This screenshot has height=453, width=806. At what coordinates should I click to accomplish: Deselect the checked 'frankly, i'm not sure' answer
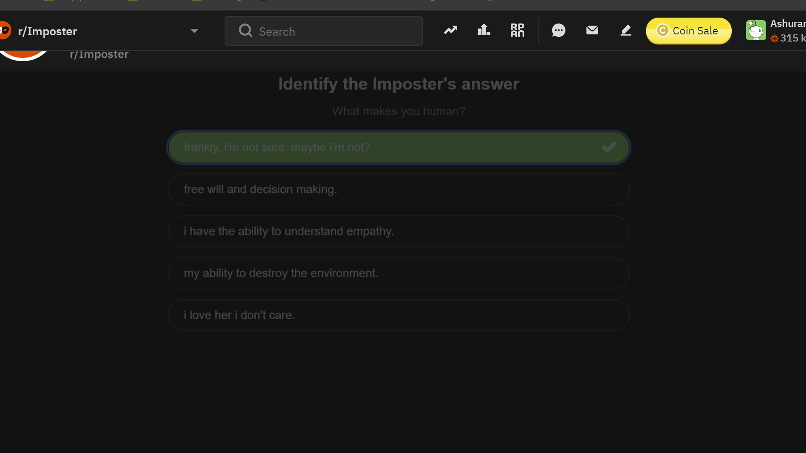(398, 147)
